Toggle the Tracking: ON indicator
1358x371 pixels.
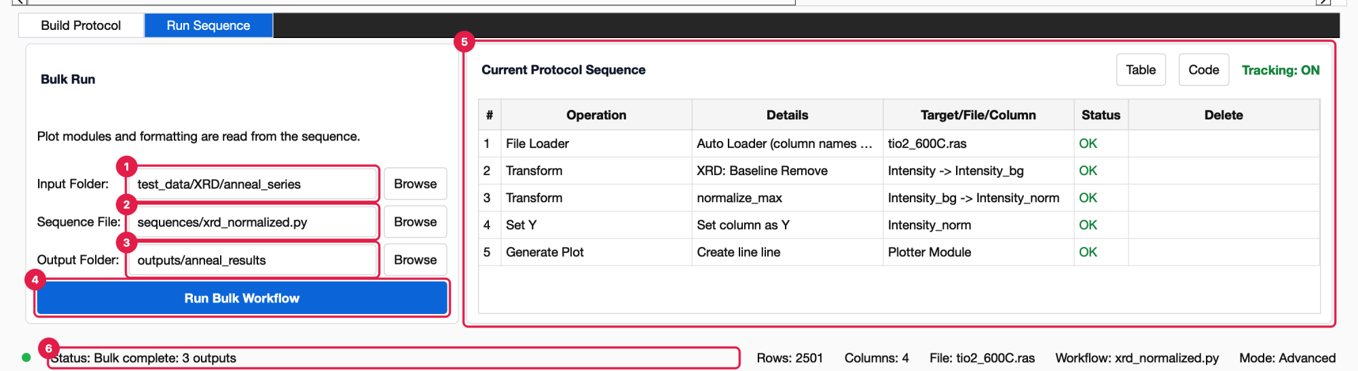click(1281, 70)
